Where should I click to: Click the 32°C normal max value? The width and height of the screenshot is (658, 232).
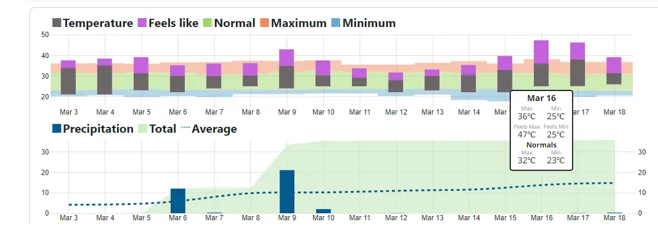[x=526, y=160]
